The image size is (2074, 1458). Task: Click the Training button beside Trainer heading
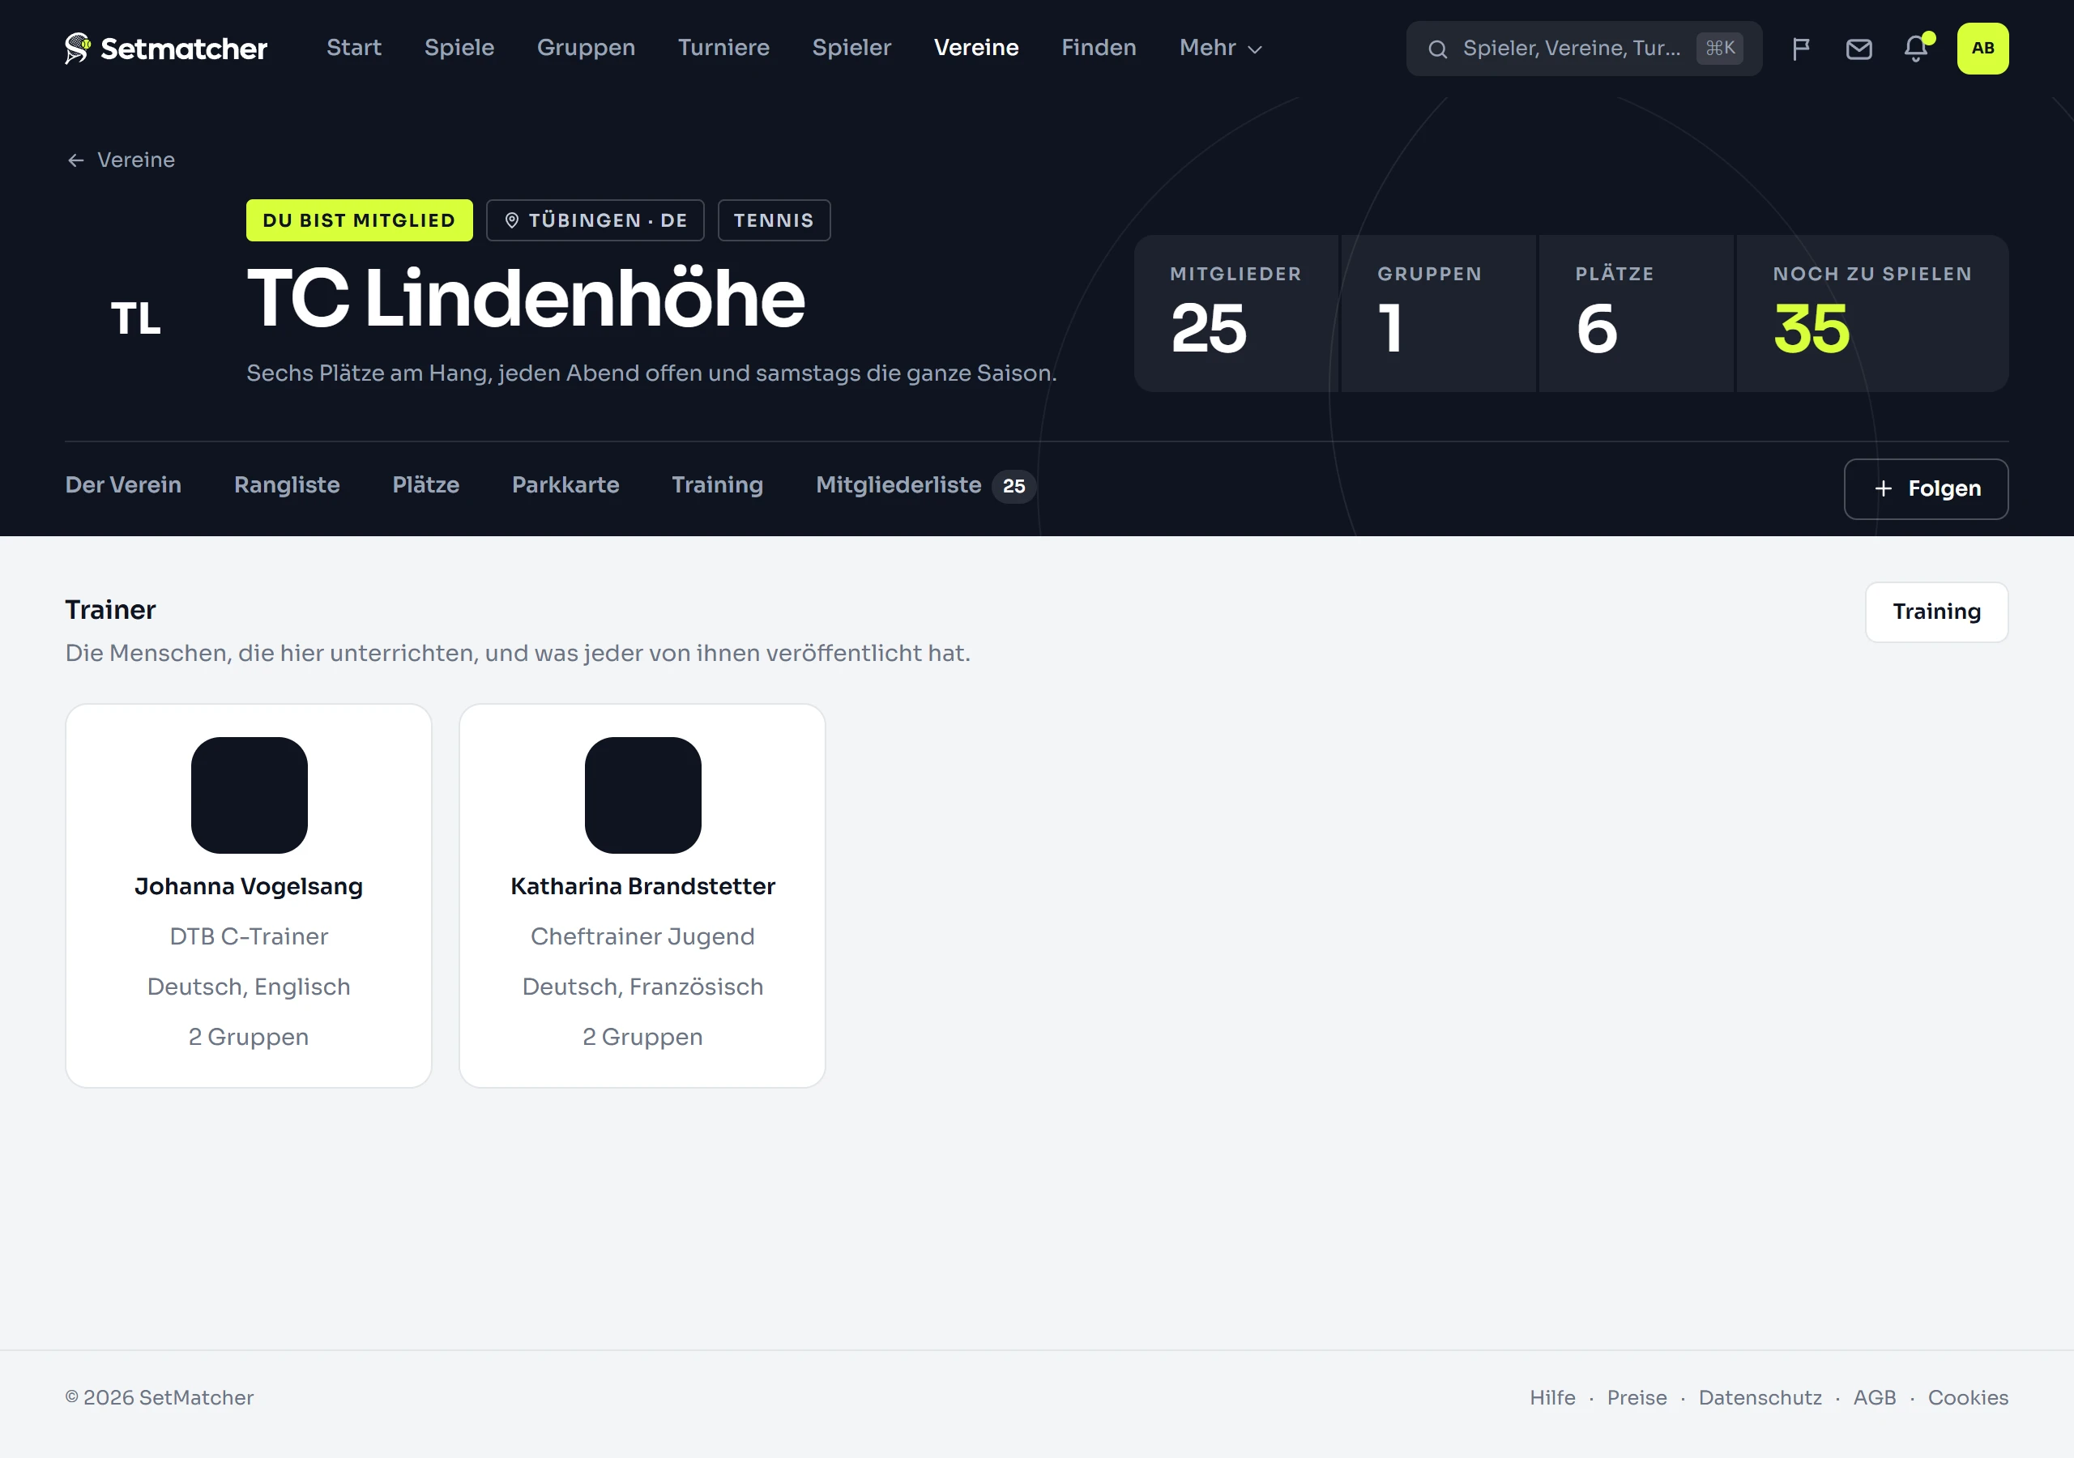click(x=1935, y=612)
